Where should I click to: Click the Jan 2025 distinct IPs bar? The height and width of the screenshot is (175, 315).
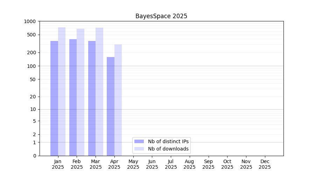[x=54, y=98]
